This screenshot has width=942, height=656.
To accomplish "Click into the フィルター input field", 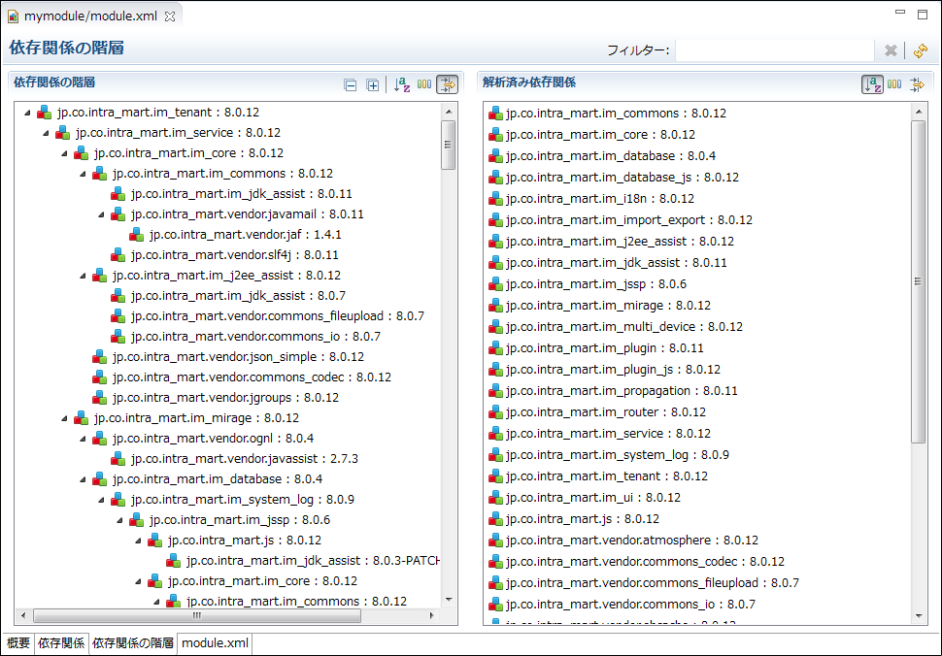I will coord(774,50).
